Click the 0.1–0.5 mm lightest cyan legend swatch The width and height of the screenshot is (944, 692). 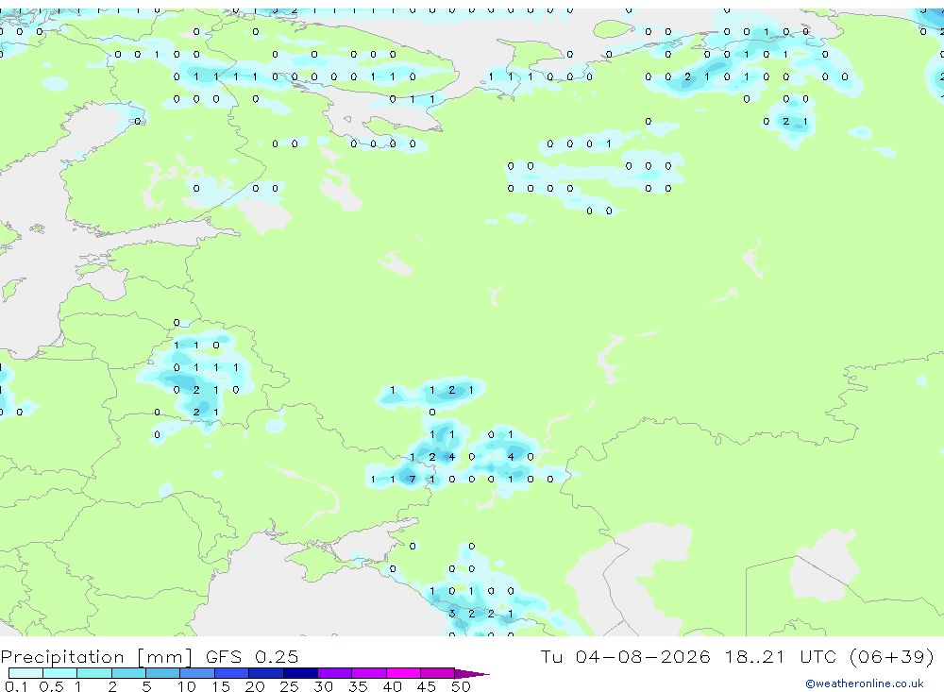(x=25, y=673)
